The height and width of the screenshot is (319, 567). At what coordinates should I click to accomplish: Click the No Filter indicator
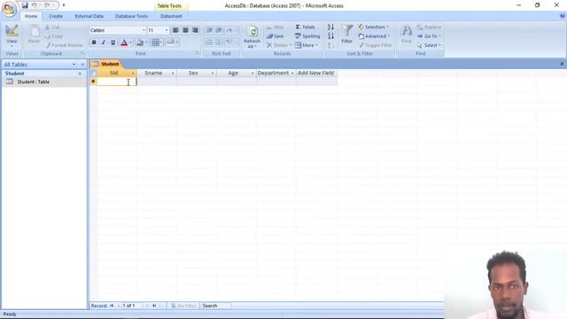[184, 306]
